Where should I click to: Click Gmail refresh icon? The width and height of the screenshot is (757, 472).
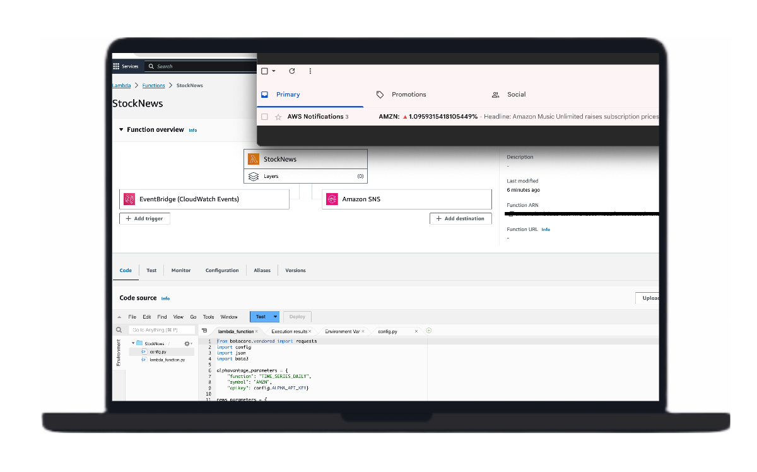[291, 71]
